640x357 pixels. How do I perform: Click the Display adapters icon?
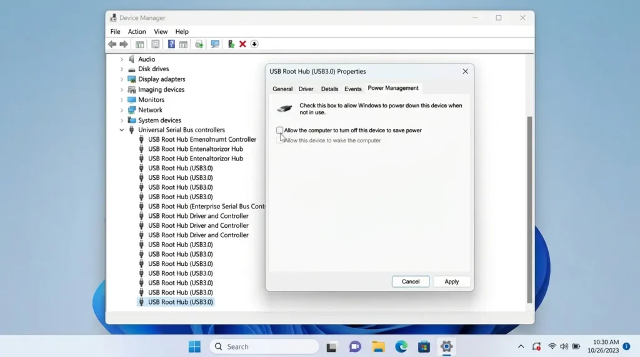pyautogui.click(x=131, y=79)
